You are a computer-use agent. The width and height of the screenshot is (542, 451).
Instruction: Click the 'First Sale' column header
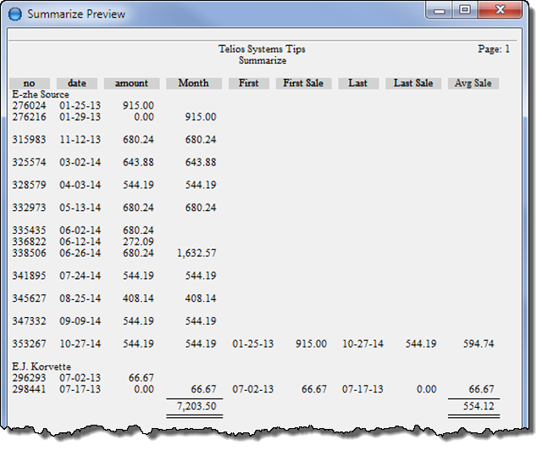(x=303, y=83)
